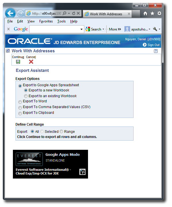Open the Help menu
The image size is (172, 207).
click(74, 21)
